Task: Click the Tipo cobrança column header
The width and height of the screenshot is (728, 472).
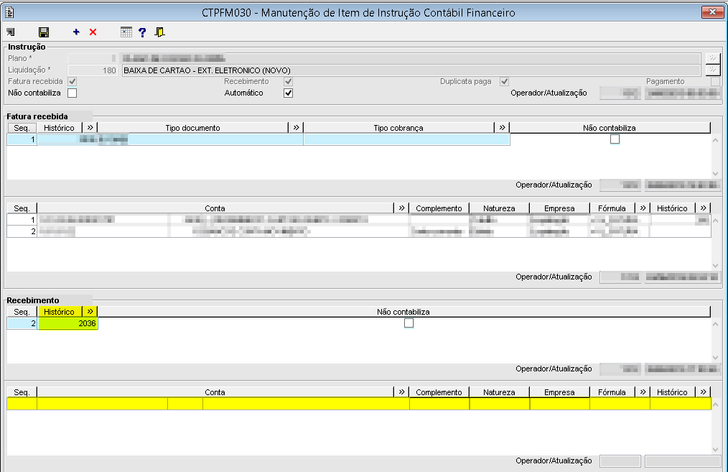Action: point(398,128)
